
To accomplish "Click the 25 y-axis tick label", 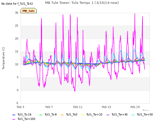I will click(x=16, y=26).
